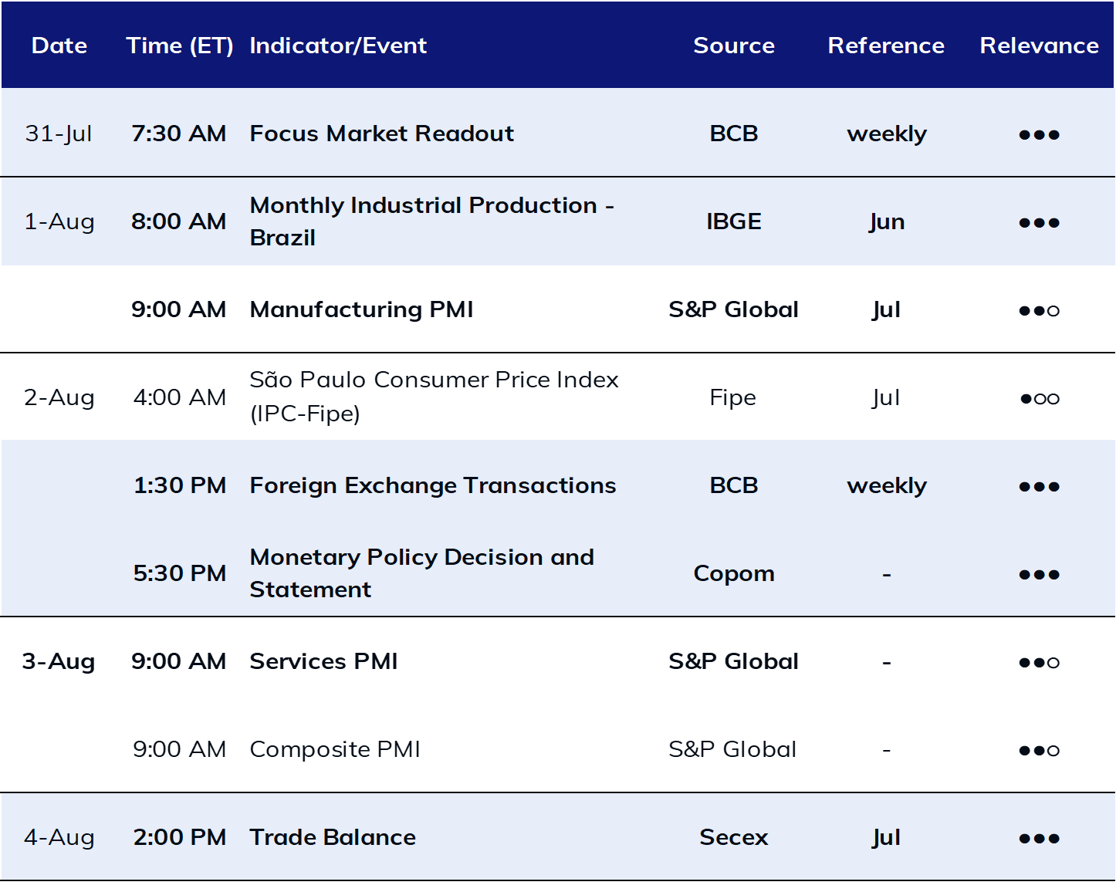Open Monthly Industrial Production - Brazil entry
The height and width of the screenshot is (892, 1116).
(x=432, y=221)
